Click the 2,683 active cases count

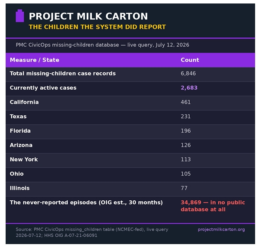click(189, 88)
